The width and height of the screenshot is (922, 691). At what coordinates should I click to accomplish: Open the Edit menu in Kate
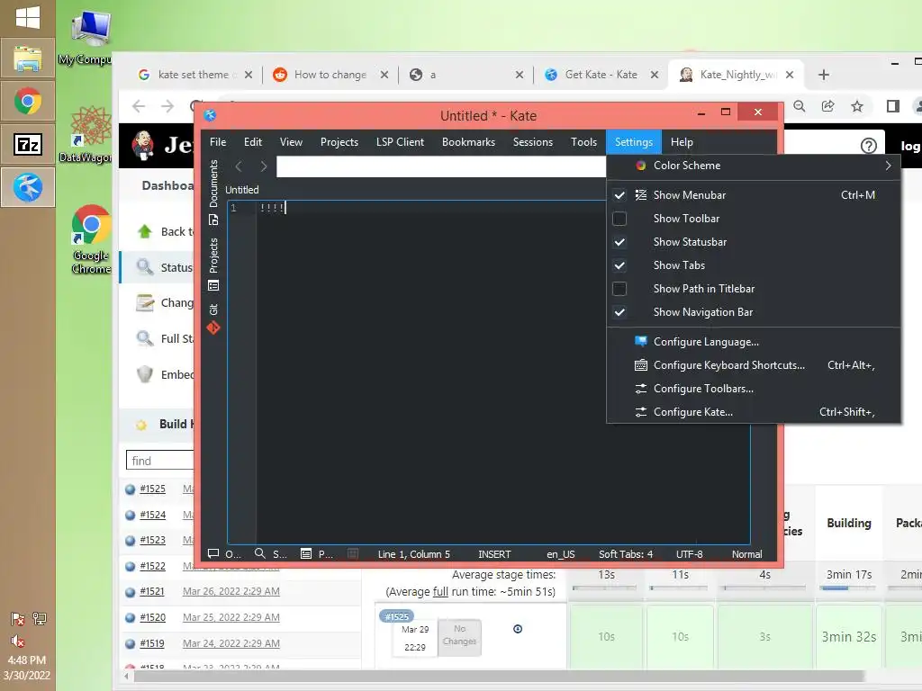click(253, 142)
